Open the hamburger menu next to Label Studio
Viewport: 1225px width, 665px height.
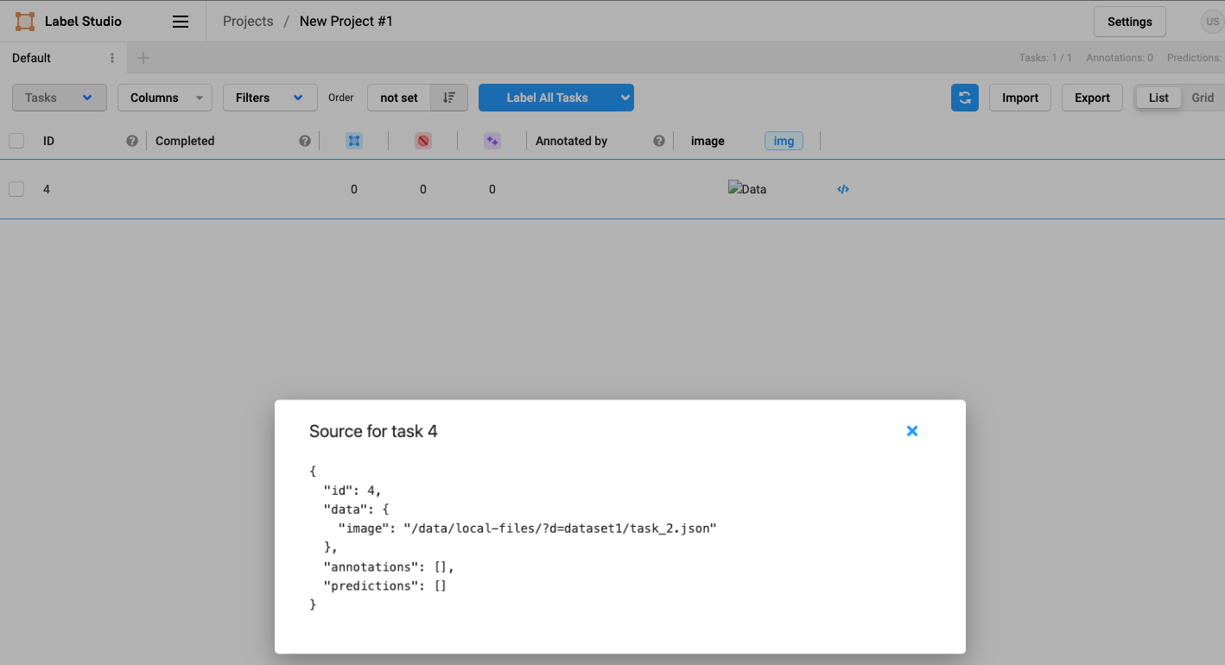pos(180,21)
